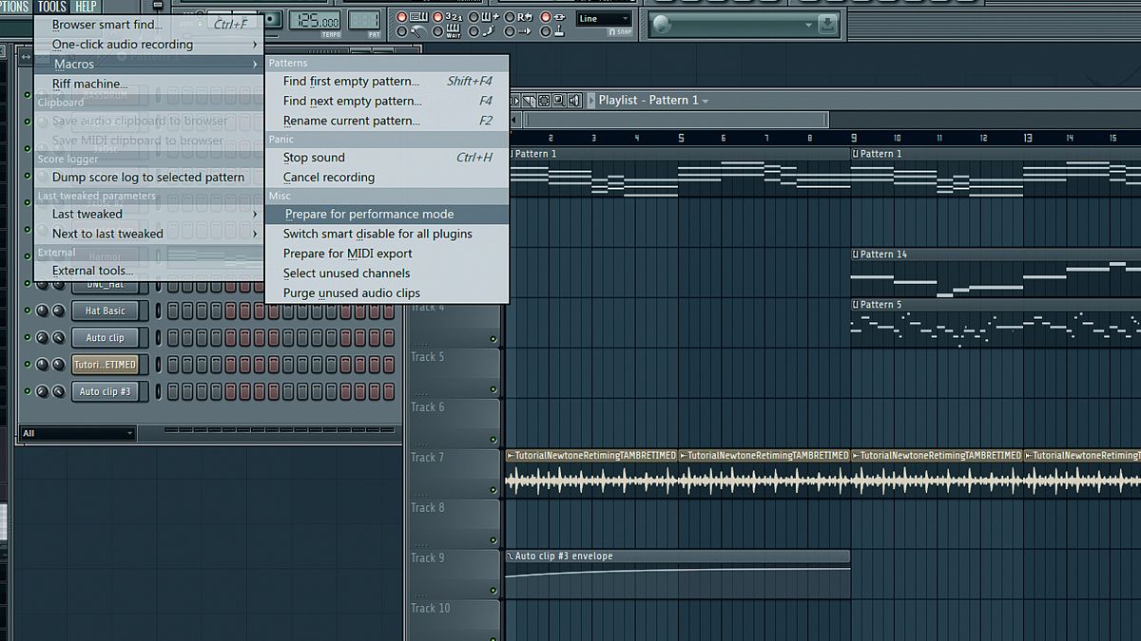The width and height of the screenshot is (1141, 641).
Task: Click Purge unused audio clips
Action: pyautogui.click(x=352, y=292)
